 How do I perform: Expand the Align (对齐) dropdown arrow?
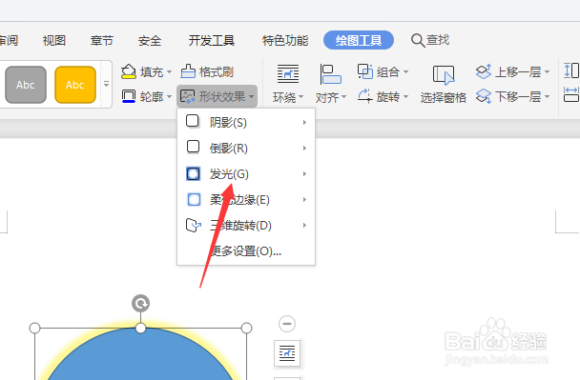coord(343,97)
